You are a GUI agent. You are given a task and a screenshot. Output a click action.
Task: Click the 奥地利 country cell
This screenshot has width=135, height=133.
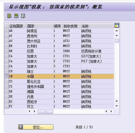[40, 36]
